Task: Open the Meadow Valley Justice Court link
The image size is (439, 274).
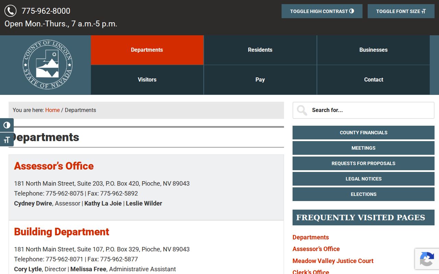Action: [x=333, y=261]
